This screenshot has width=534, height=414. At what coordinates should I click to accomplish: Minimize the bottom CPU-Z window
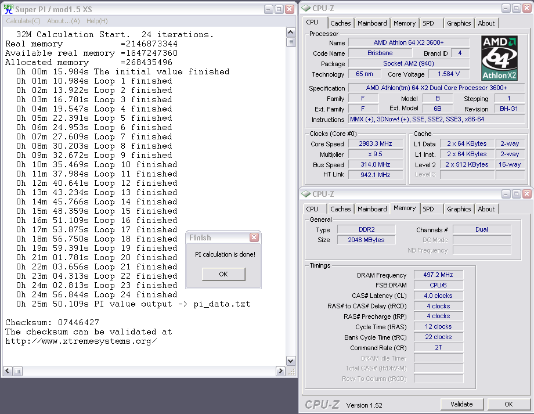(x=506, y=194)
